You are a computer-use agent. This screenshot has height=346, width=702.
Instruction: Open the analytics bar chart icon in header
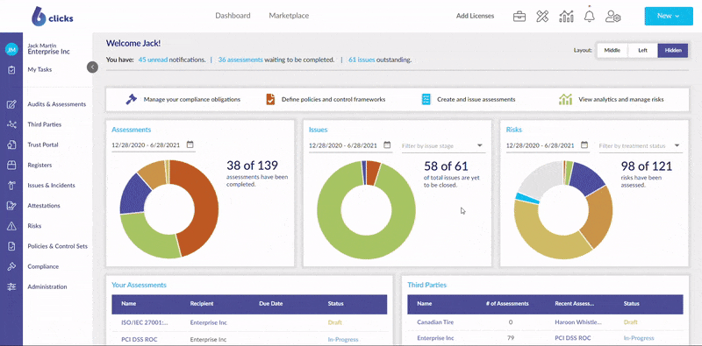(566, 17)
